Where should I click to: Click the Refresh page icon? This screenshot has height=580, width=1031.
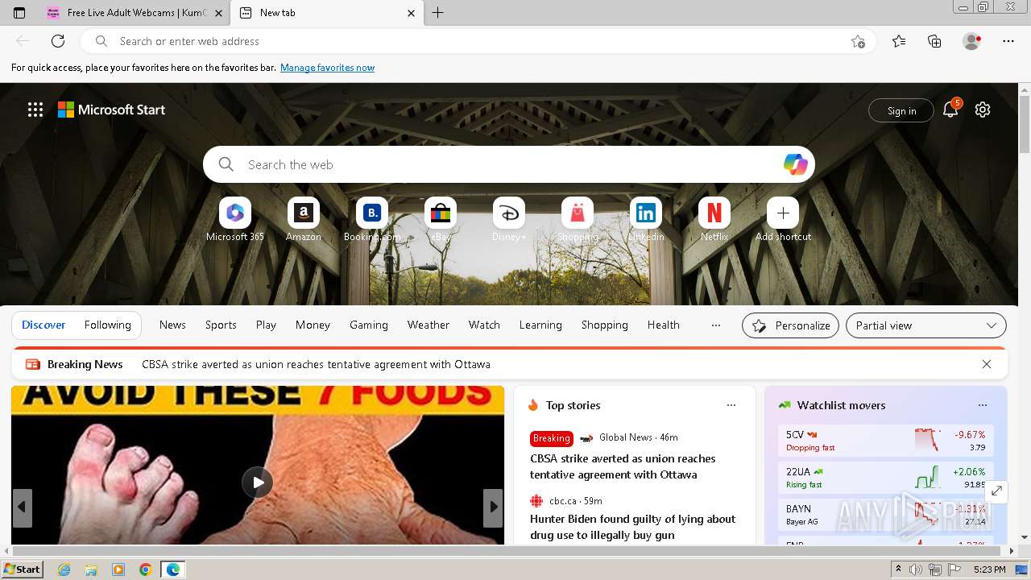58,41
